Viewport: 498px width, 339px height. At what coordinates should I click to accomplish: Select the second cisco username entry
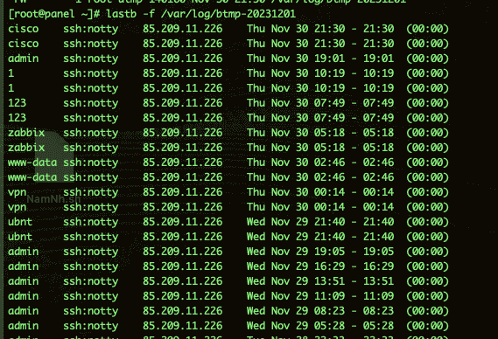(x=23, y=44)
